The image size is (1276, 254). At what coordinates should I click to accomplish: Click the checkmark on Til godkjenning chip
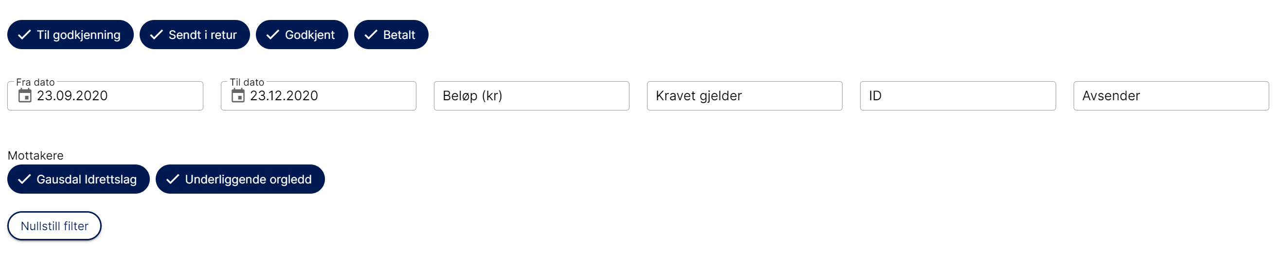pos(24,35)
